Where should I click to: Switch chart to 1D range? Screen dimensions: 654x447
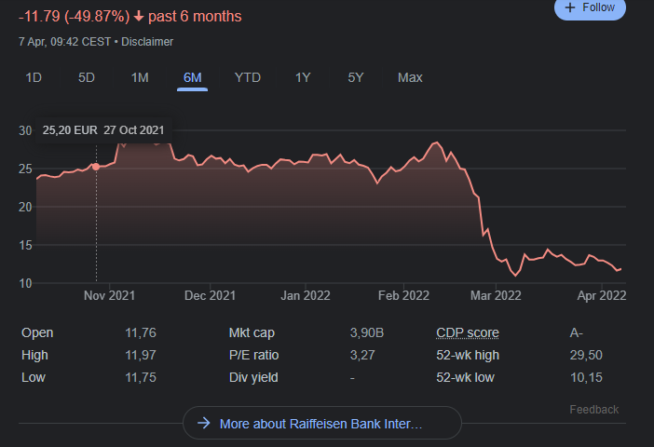tap(34, 77)
